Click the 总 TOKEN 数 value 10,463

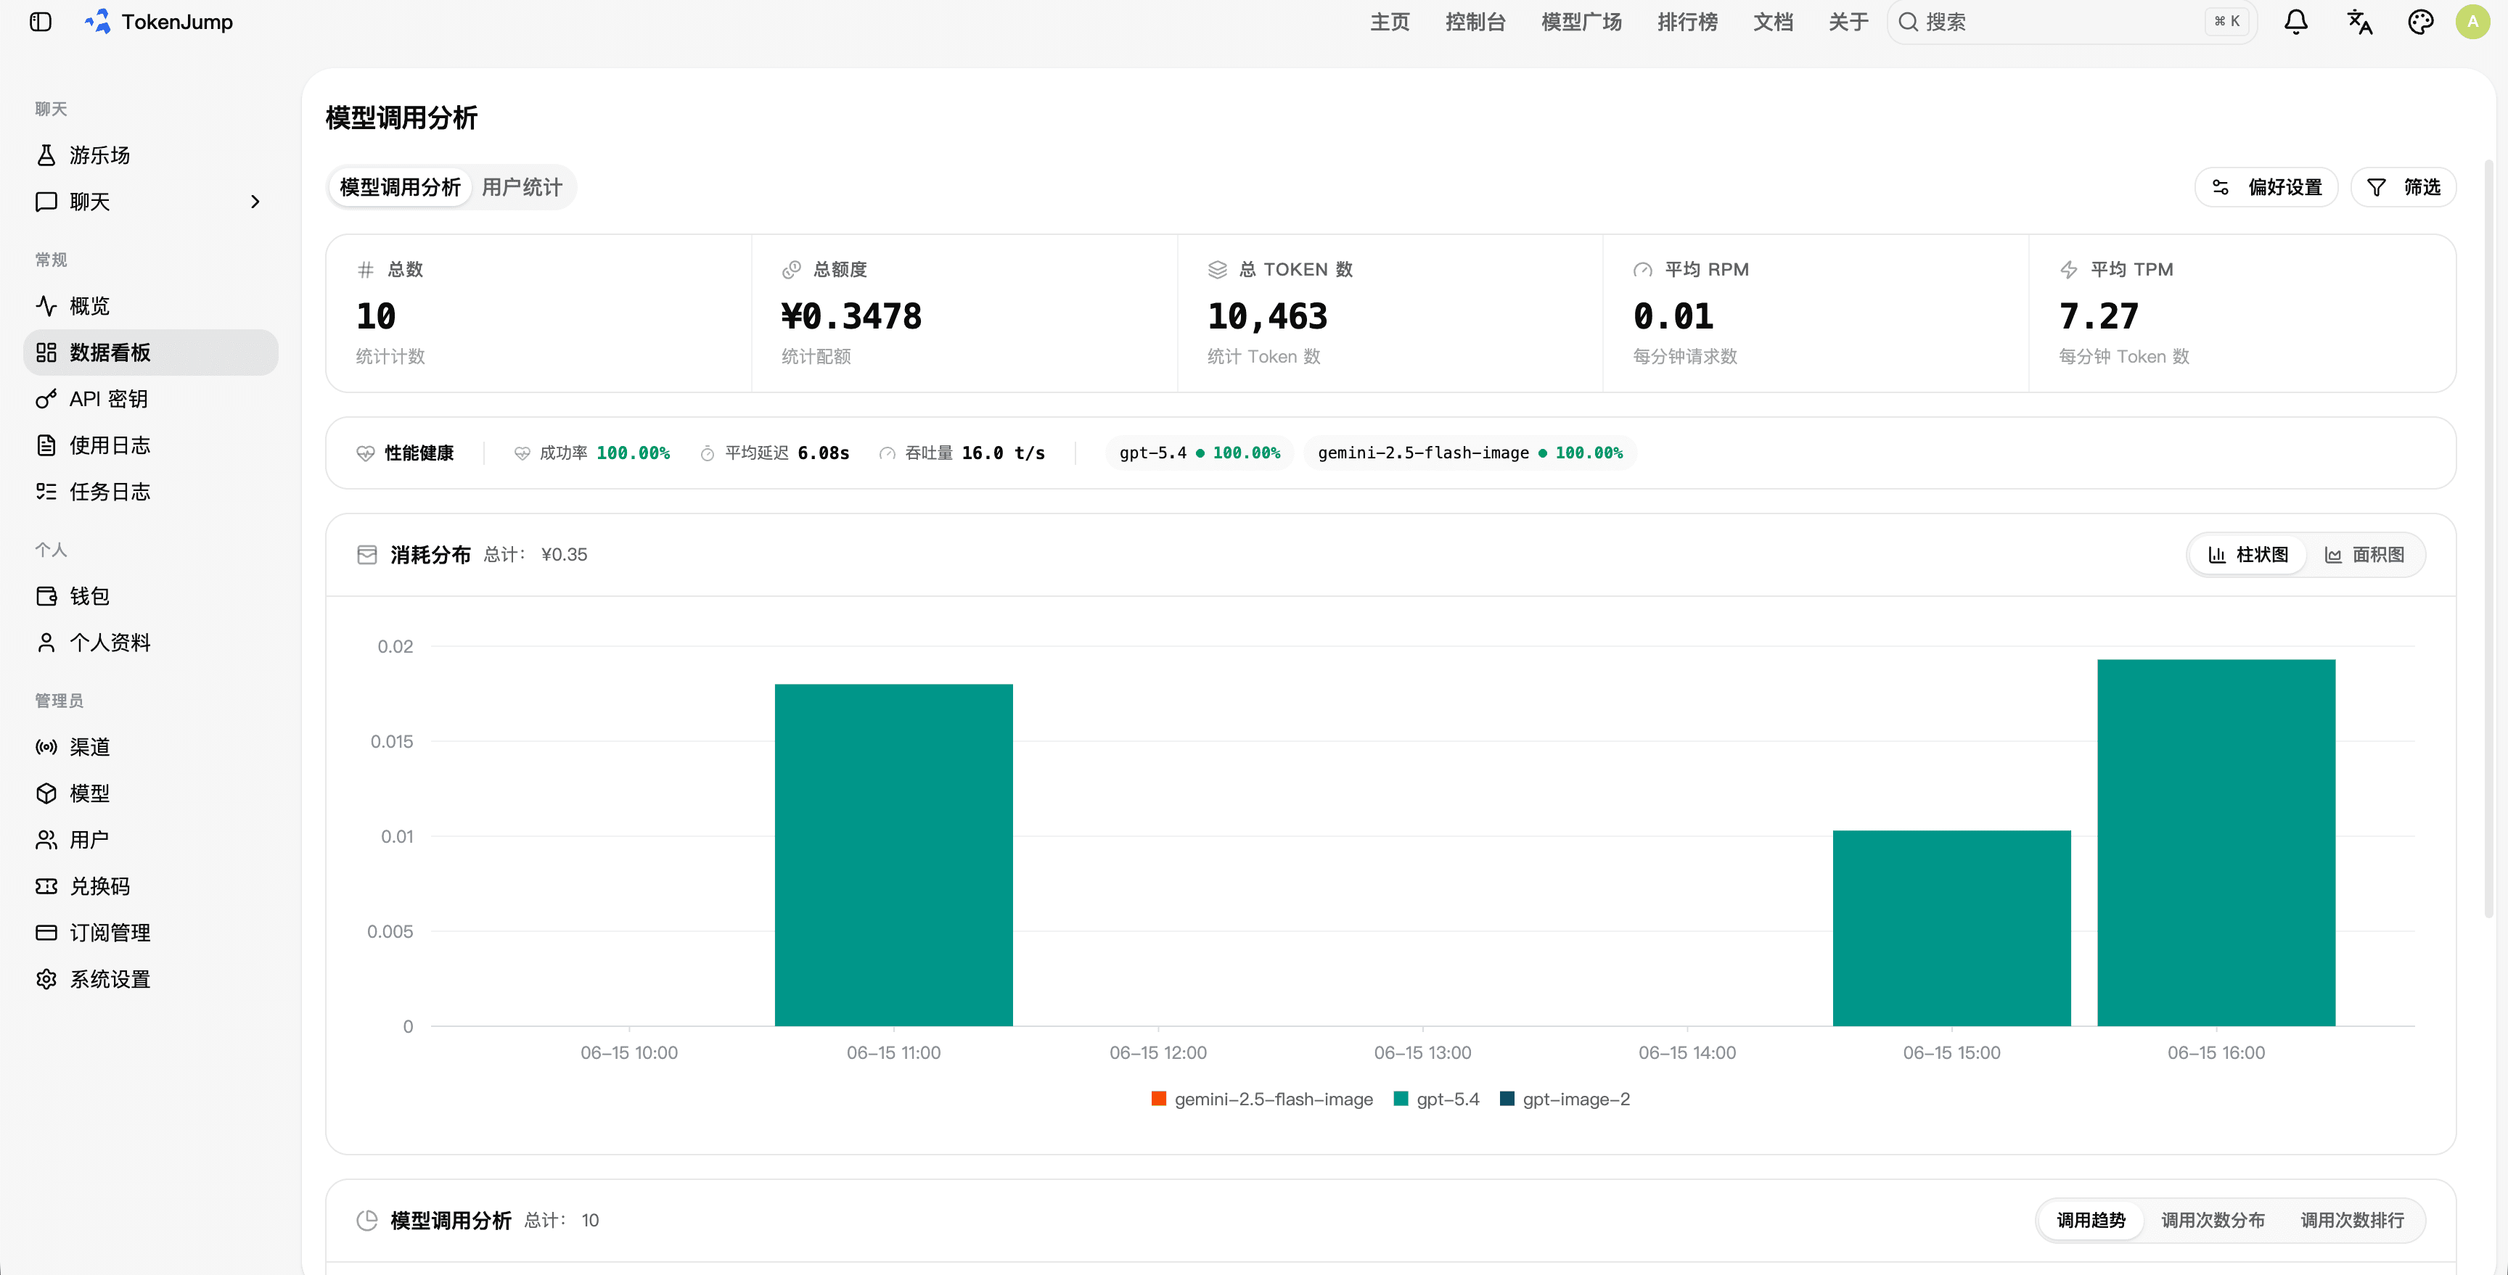coord(1266,316)
